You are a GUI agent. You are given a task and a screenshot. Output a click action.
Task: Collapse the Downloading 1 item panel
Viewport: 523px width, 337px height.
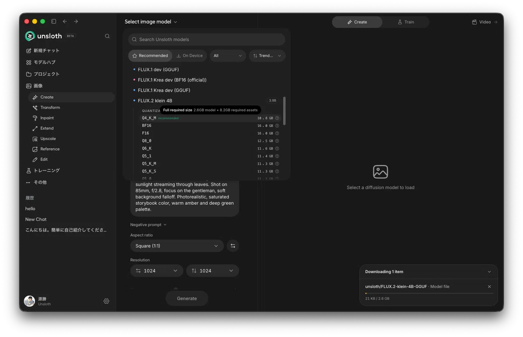(489, 272)
